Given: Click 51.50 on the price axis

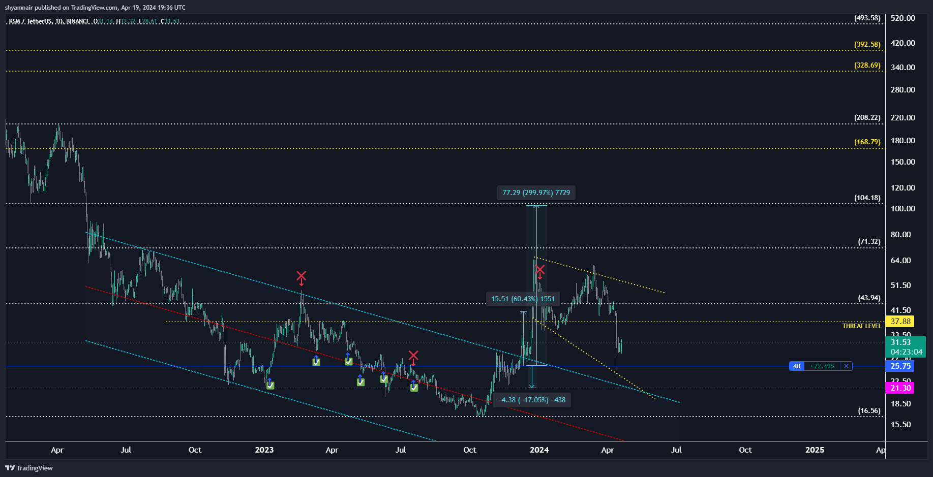Looking at the screenshot, I should pyautogui.click(x=901, y=285).
